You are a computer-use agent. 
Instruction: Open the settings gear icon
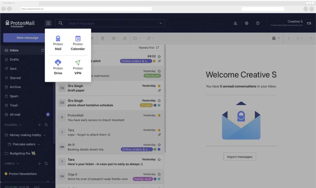click(x=246, y=23)
